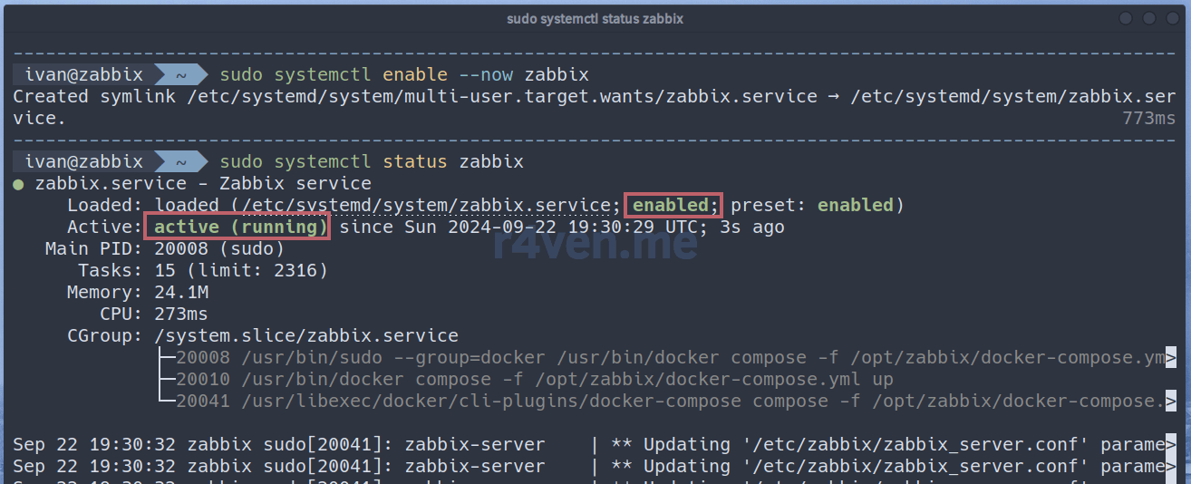The image size is (1191, 484).
Task: Click the 773ms execution time indicator
Action: (x=1149, y=118)
